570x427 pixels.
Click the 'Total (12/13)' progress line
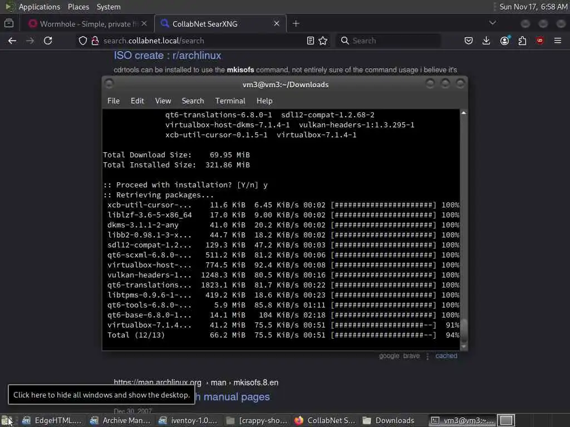coord(283,335)
